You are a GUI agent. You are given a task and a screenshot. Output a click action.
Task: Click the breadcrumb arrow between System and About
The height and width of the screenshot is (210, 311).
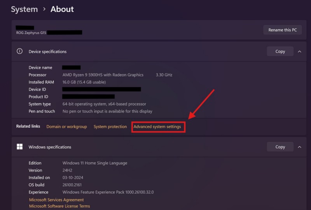(44, 9)
